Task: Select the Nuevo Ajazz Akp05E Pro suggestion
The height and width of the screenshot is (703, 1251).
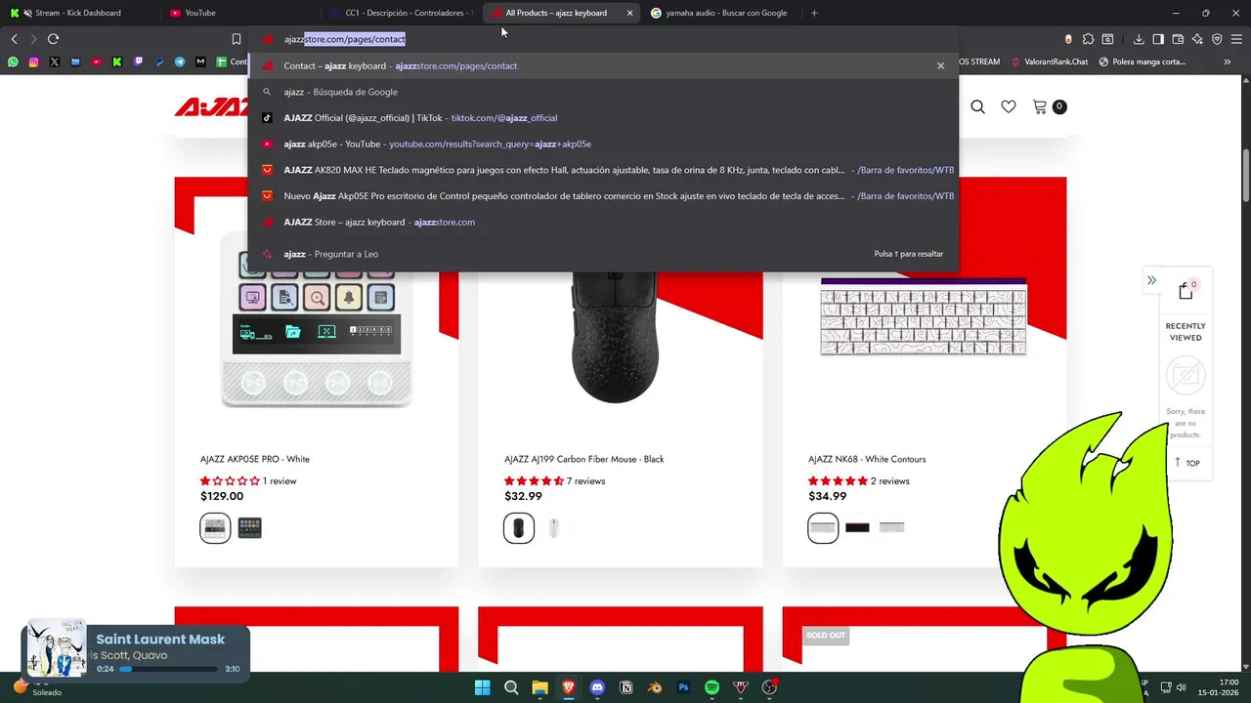Action: 603,196
